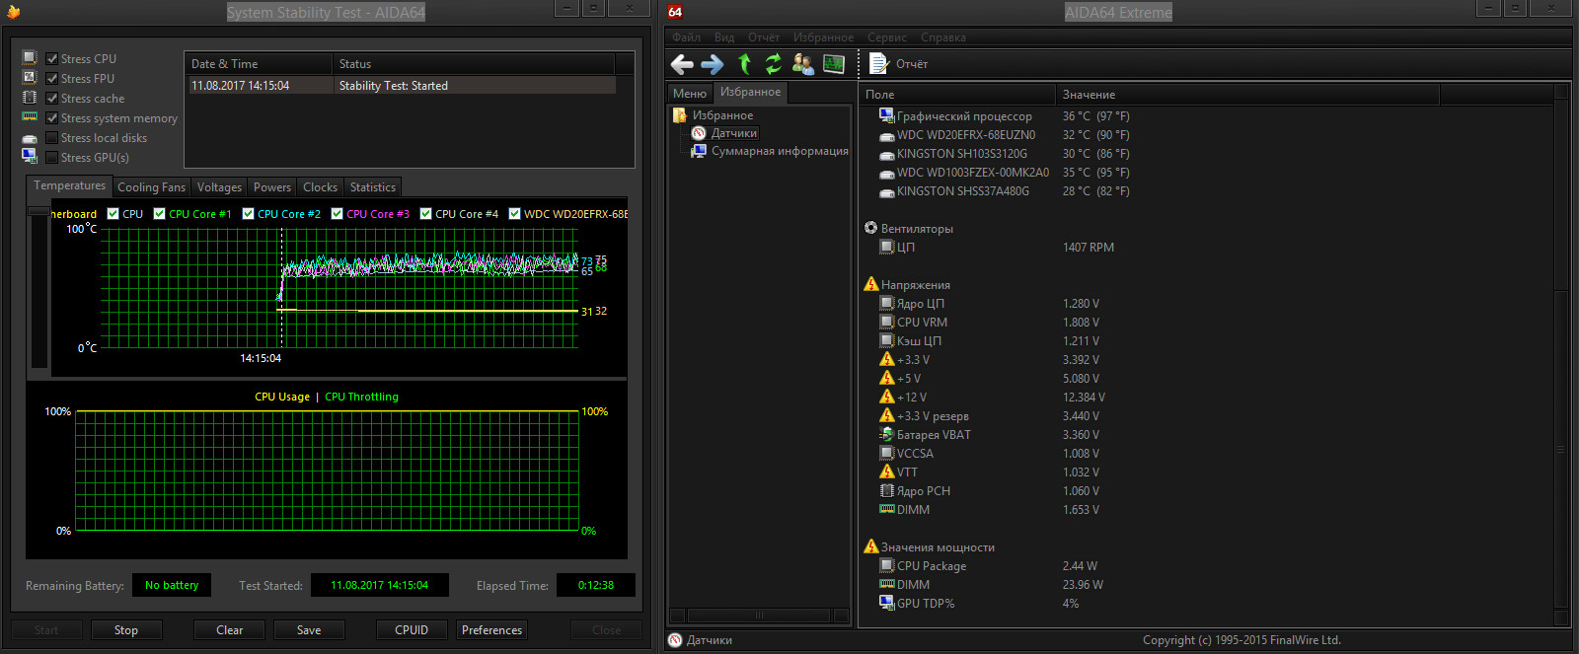
Task: Open CPUID panel button
Action: point(412,629)
